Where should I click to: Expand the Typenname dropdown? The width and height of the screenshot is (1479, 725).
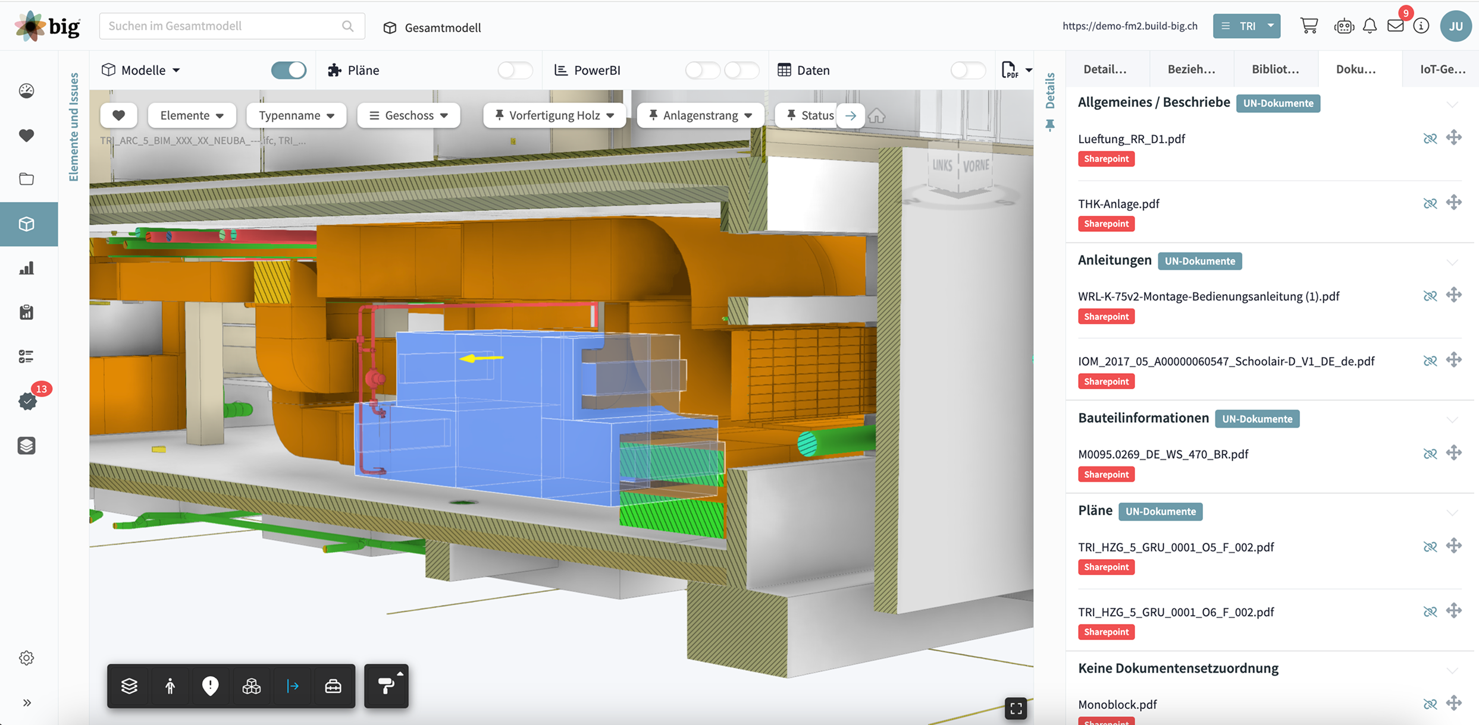click(x=296, y=115)
